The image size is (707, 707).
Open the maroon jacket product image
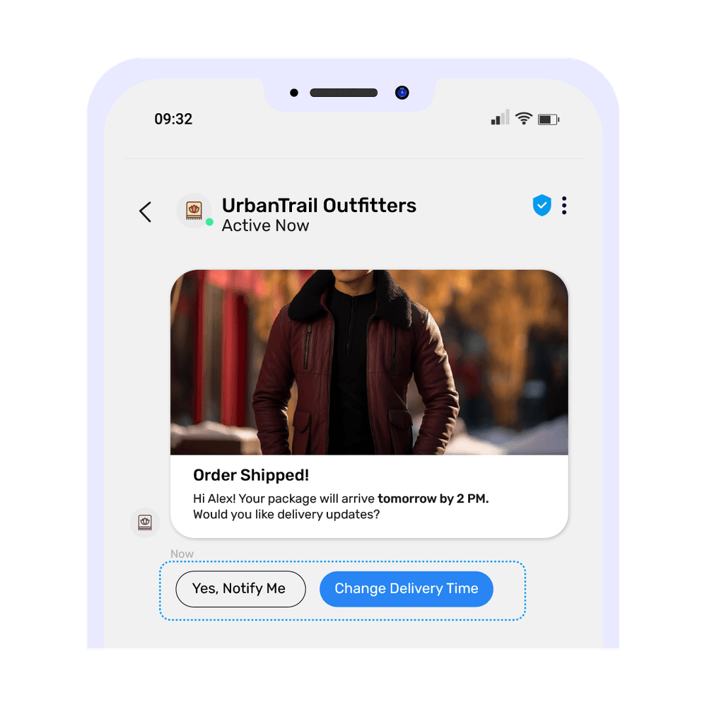[369, 362]
